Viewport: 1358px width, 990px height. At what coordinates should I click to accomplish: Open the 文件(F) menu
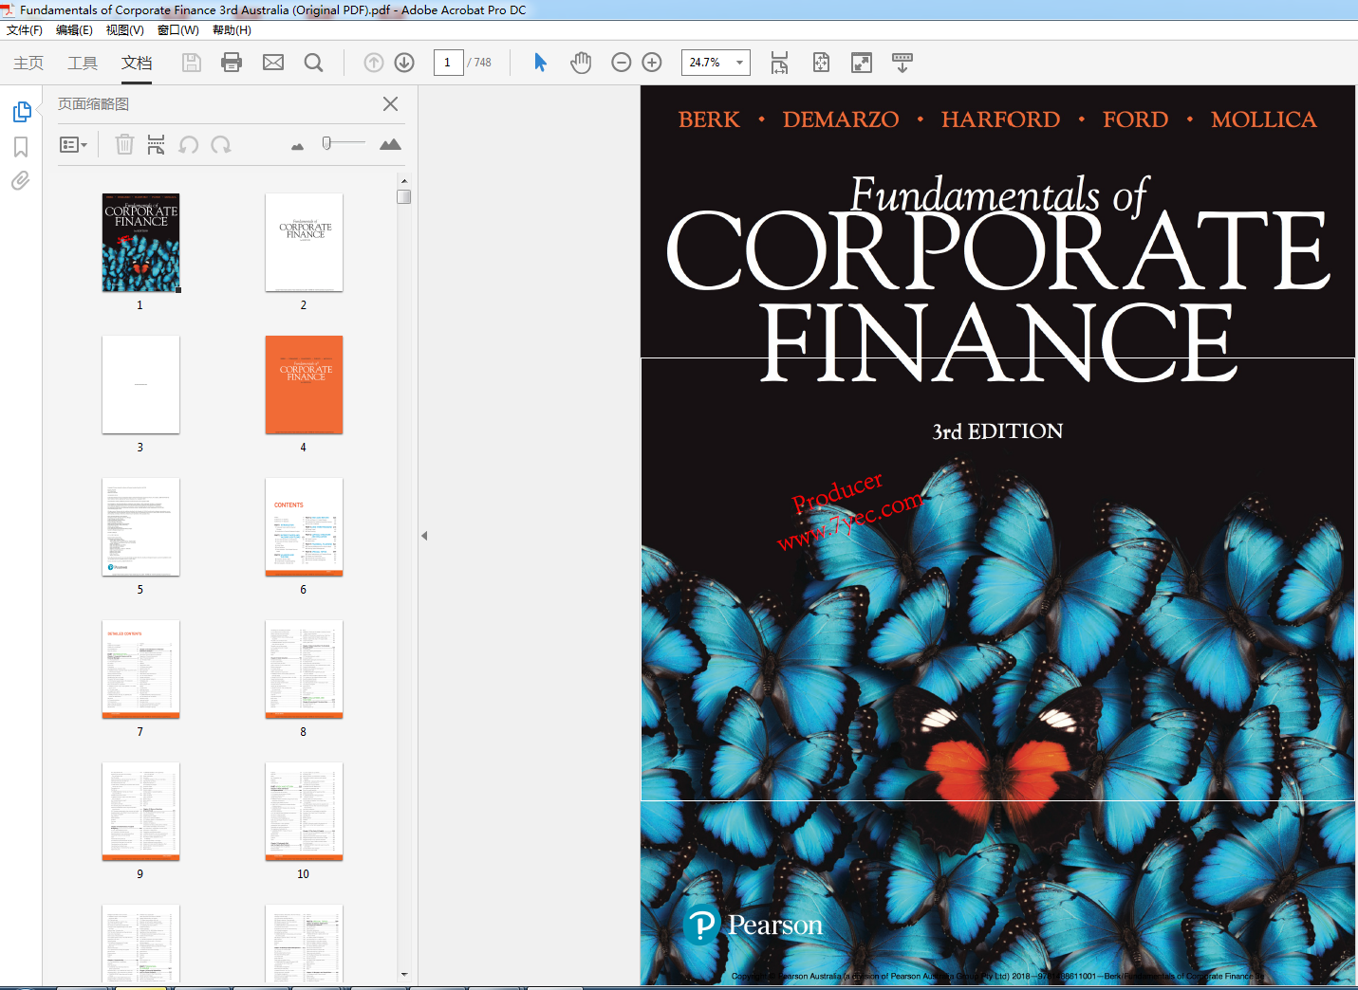coord(25,30)
